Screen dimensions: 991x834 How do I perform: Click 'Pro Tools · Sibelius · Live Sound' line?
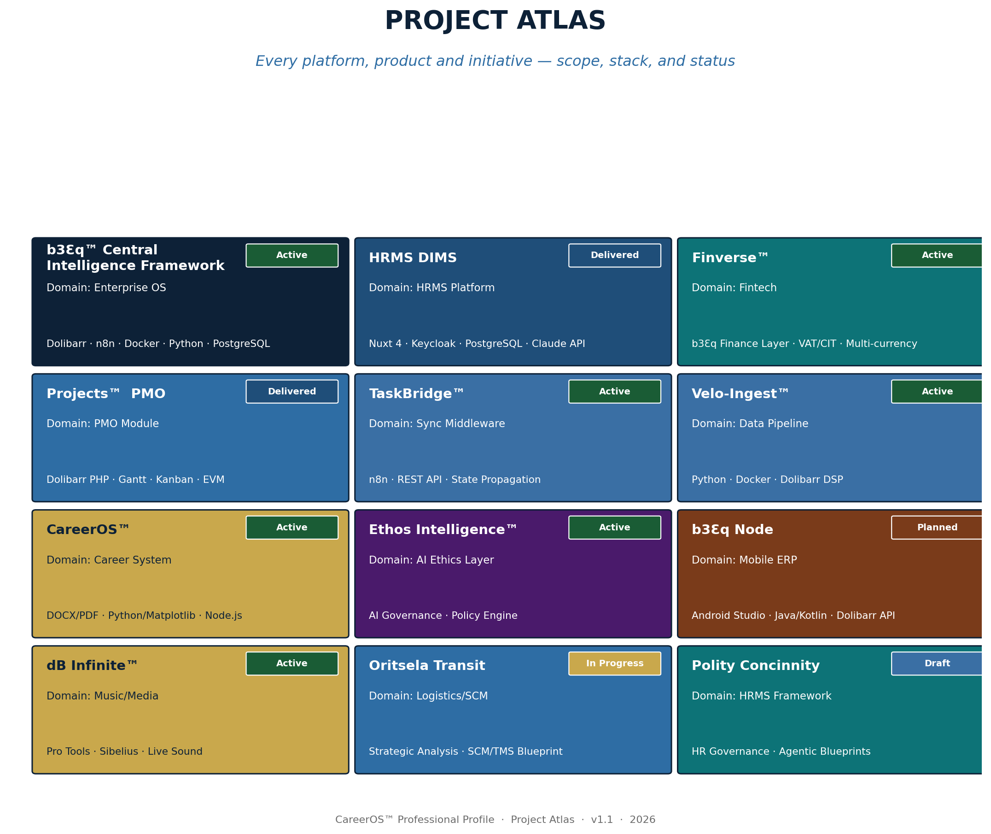[124, 752]
